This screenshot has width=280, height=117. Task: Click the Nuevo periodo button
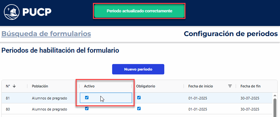[x=138, y=69]
